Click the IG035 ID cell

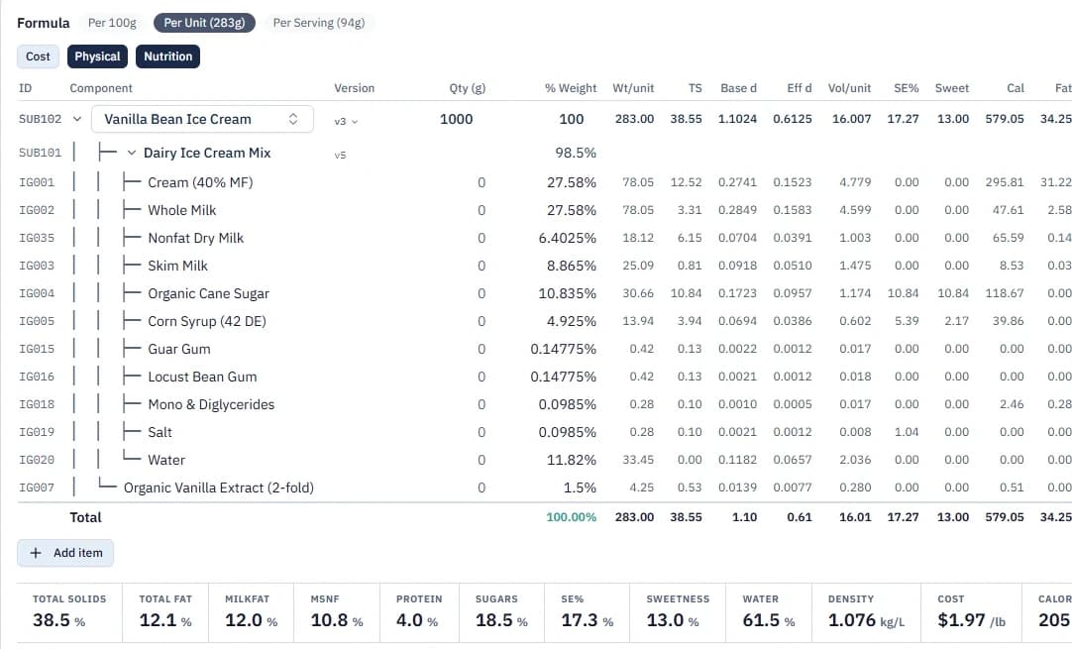(37, 238)
